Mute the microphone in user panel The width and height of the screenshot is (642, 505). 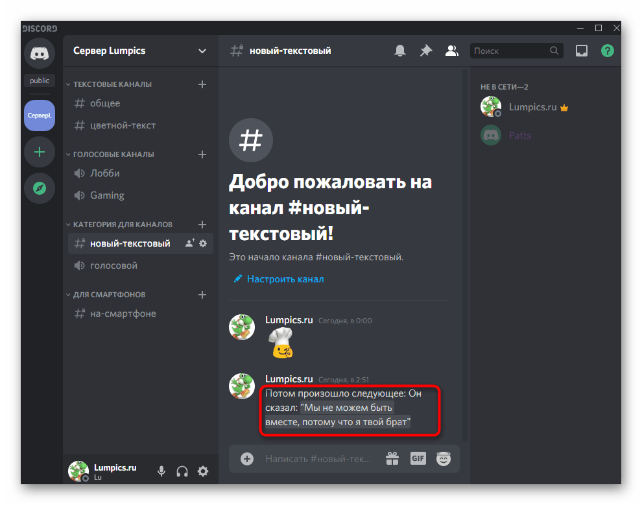coord(161,471)
